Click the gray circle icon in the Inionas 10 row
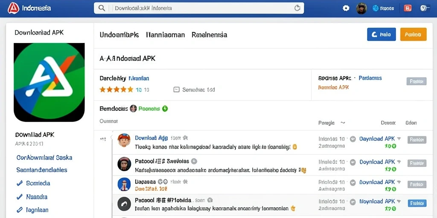This screenshot has height=218, width=437. point(353,139)
